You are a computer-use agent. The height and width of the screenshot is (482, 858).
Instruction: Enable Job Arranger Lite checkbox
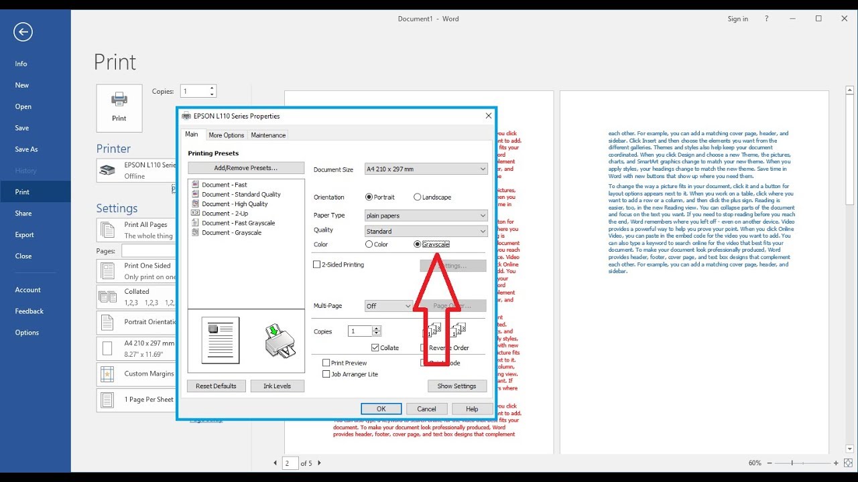326,374
